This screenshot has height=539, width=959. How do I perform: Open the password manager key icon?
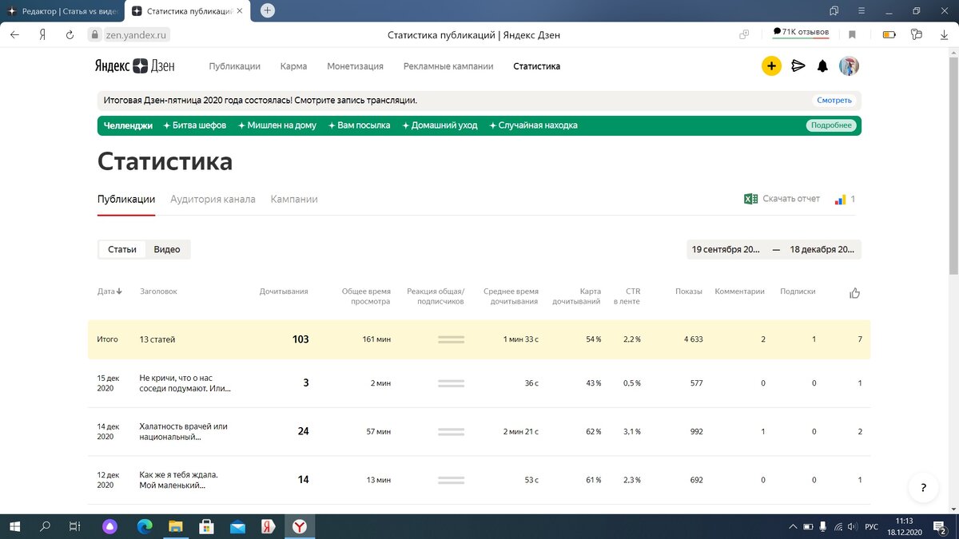[916, 34]
